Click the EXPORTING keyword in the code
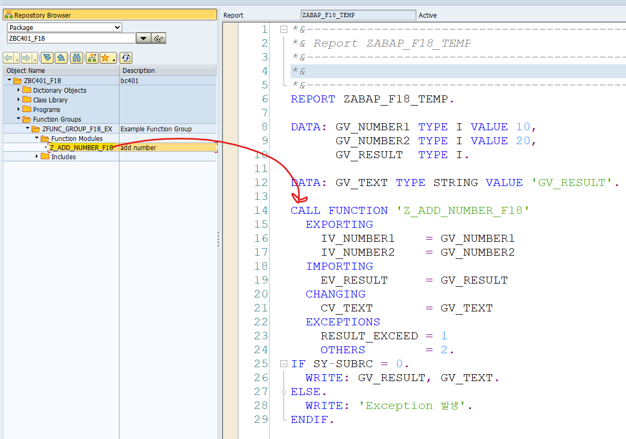Viewport: 626px width, 439px height. pyautogui.click(x=339, y=225)
